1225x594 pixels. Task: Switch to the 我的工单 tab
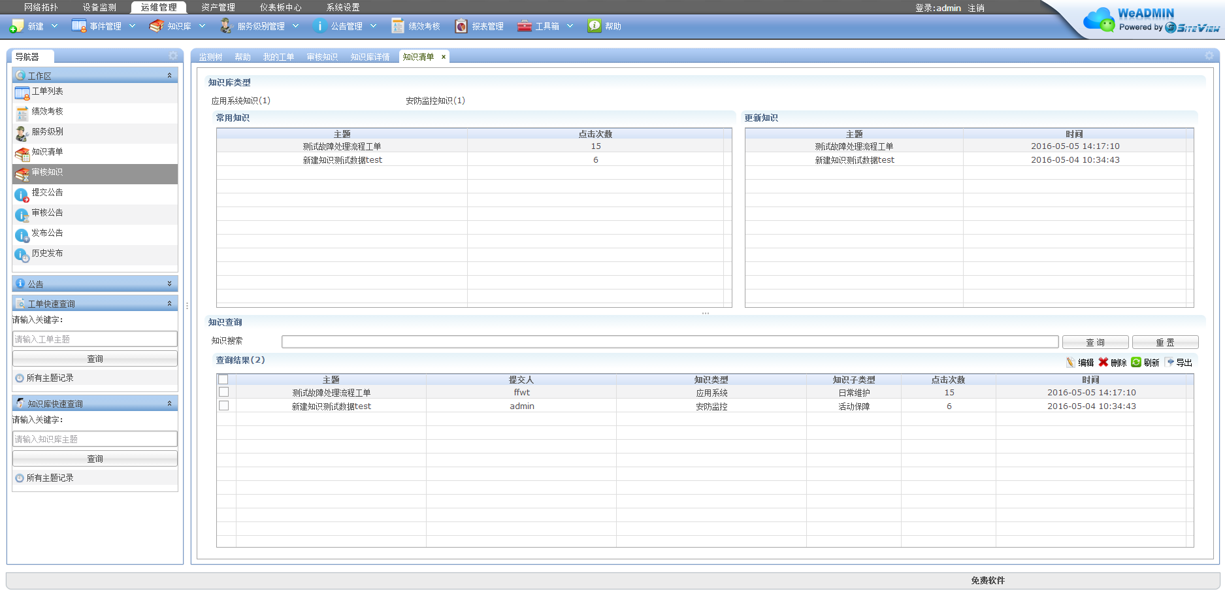coord(278,58)
